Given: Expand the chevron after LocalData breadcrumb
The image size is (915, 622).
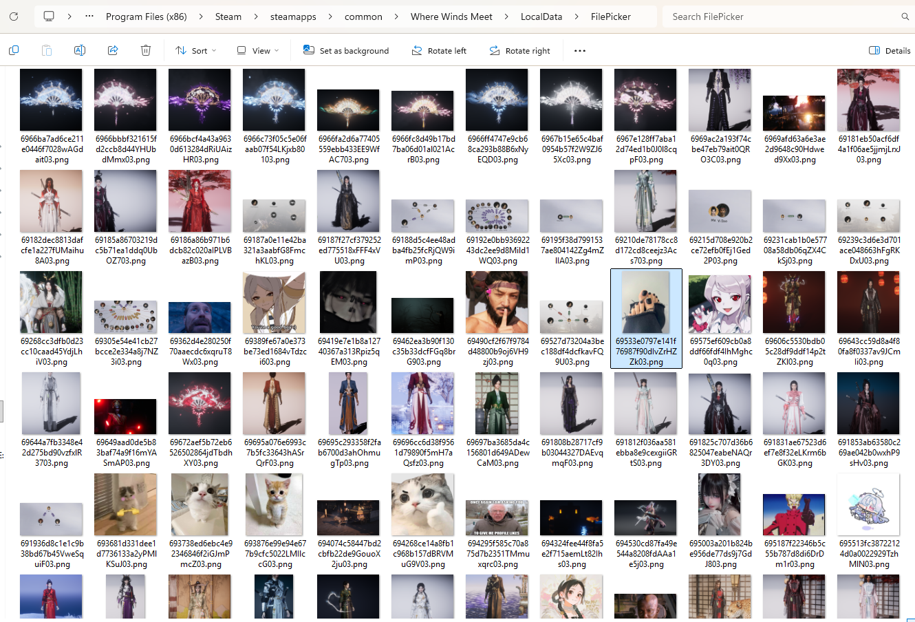Looking at the screenshot, I should [577, 17].
